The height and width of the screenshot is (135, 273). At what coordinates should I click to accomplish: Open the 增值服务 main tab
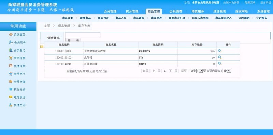click(198, 12)
